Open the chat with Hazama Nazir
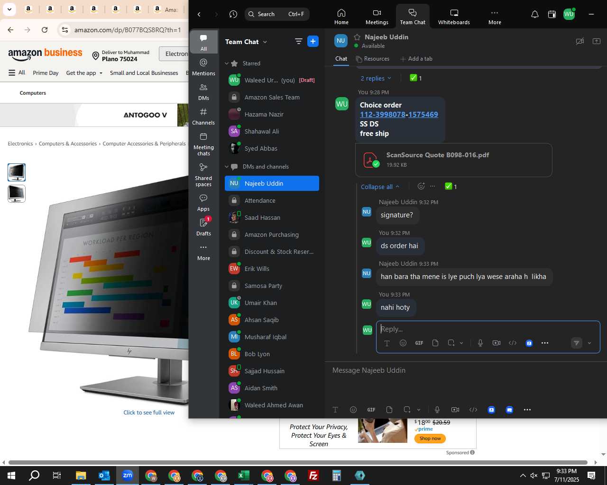The image size is (607, 485). 272,114
